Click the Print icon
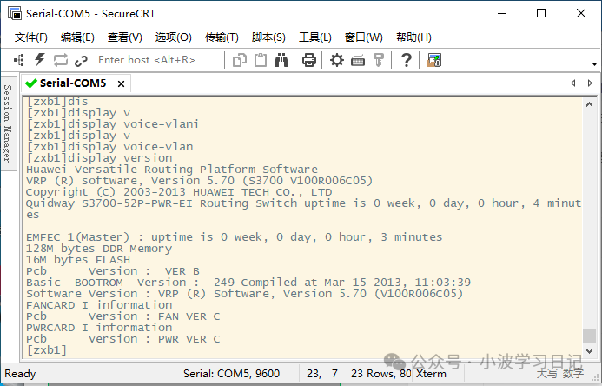Screen dimensions: 602x386 (308, 60)
